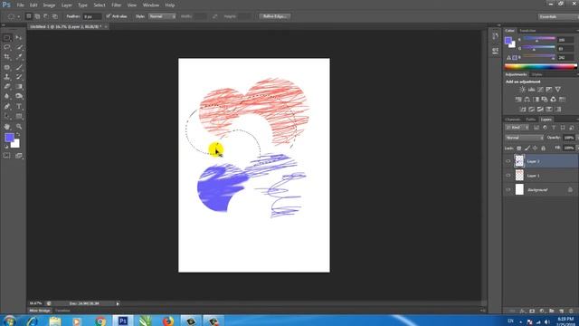Switch to the Paths tab

(531, 120)
